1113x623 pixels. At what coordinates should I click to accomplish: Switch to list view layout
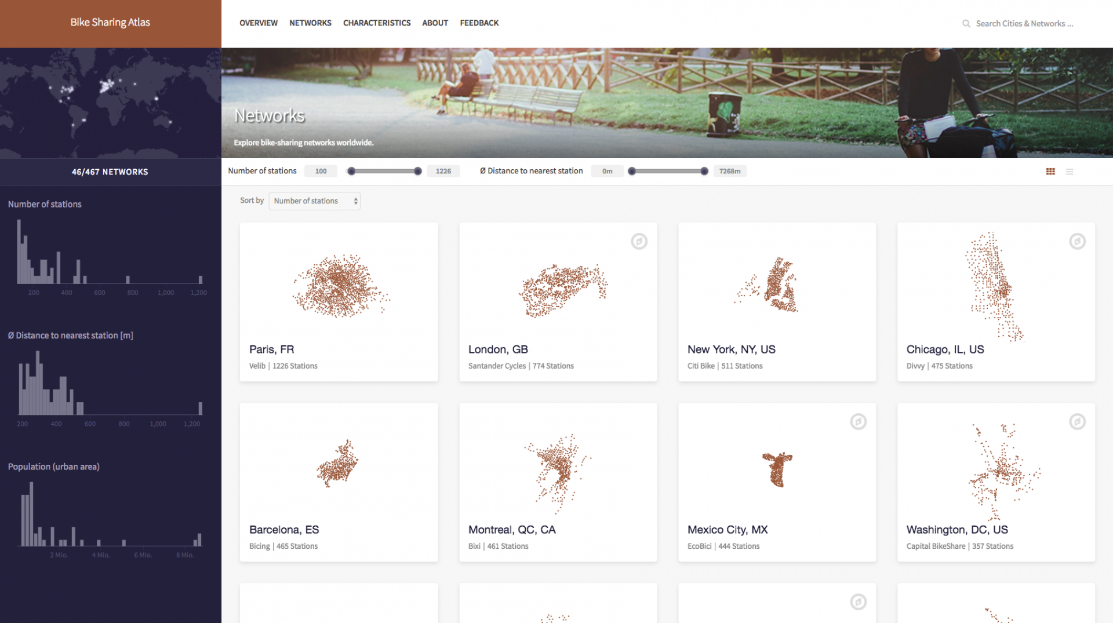click(1069, 172)
